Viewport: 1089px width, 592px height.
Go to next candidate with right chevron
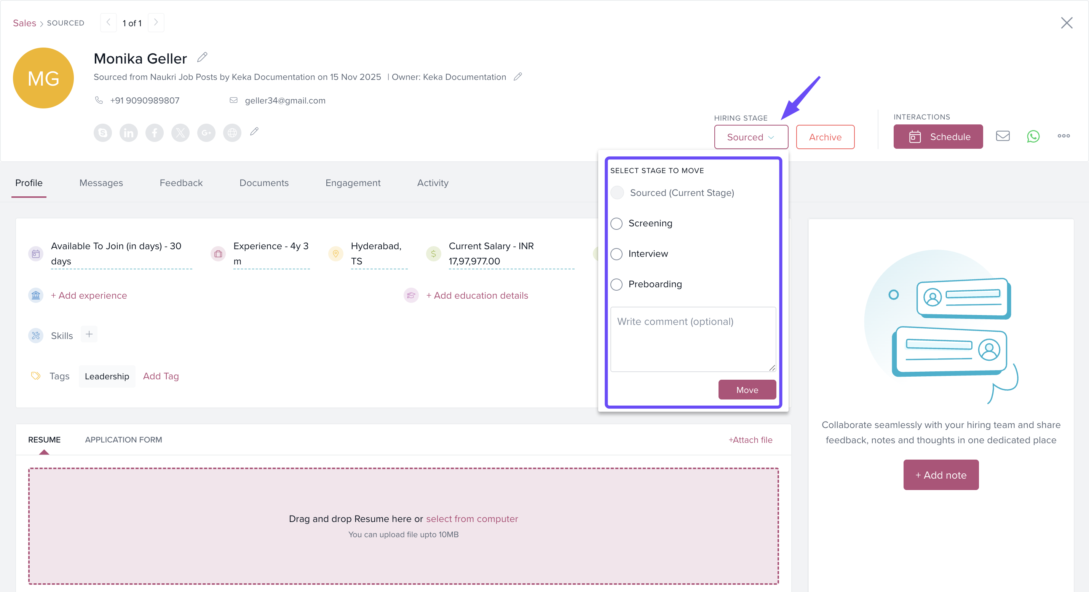156,22
